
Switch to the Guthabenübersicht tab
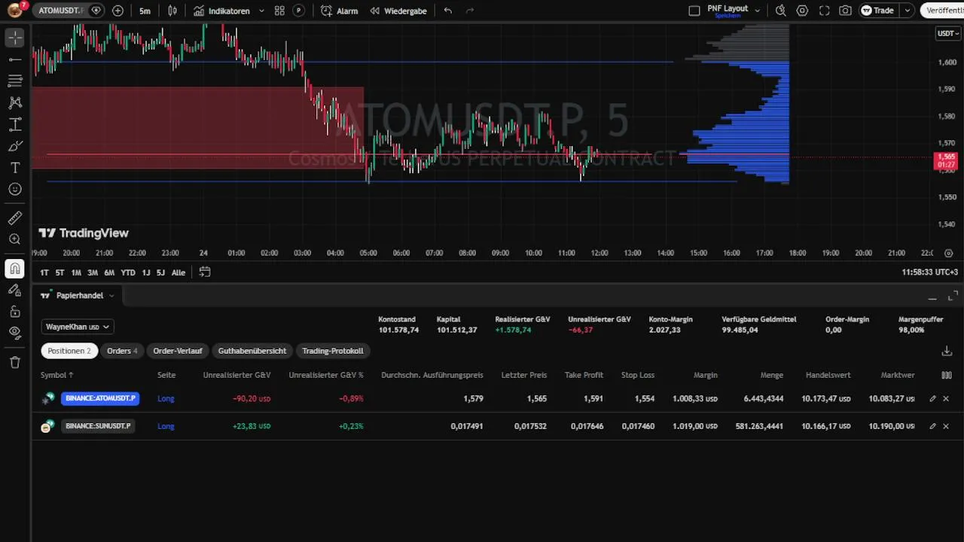coord(252,351)
